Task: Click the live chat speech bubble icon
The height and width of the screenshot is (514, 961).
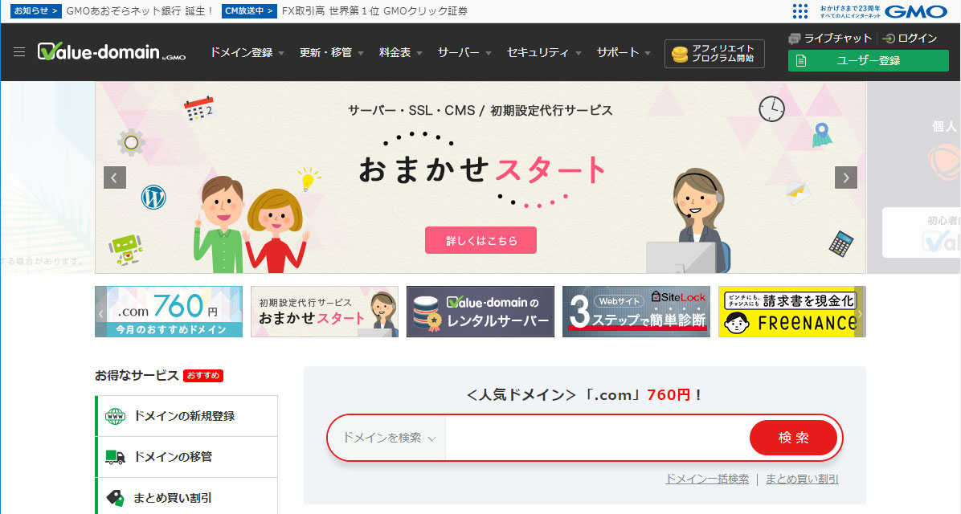Action: pyautogui.click(x=795, y=39)
